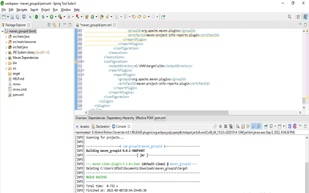
Task: Expand the src/test/java folder
Action: 6,48
